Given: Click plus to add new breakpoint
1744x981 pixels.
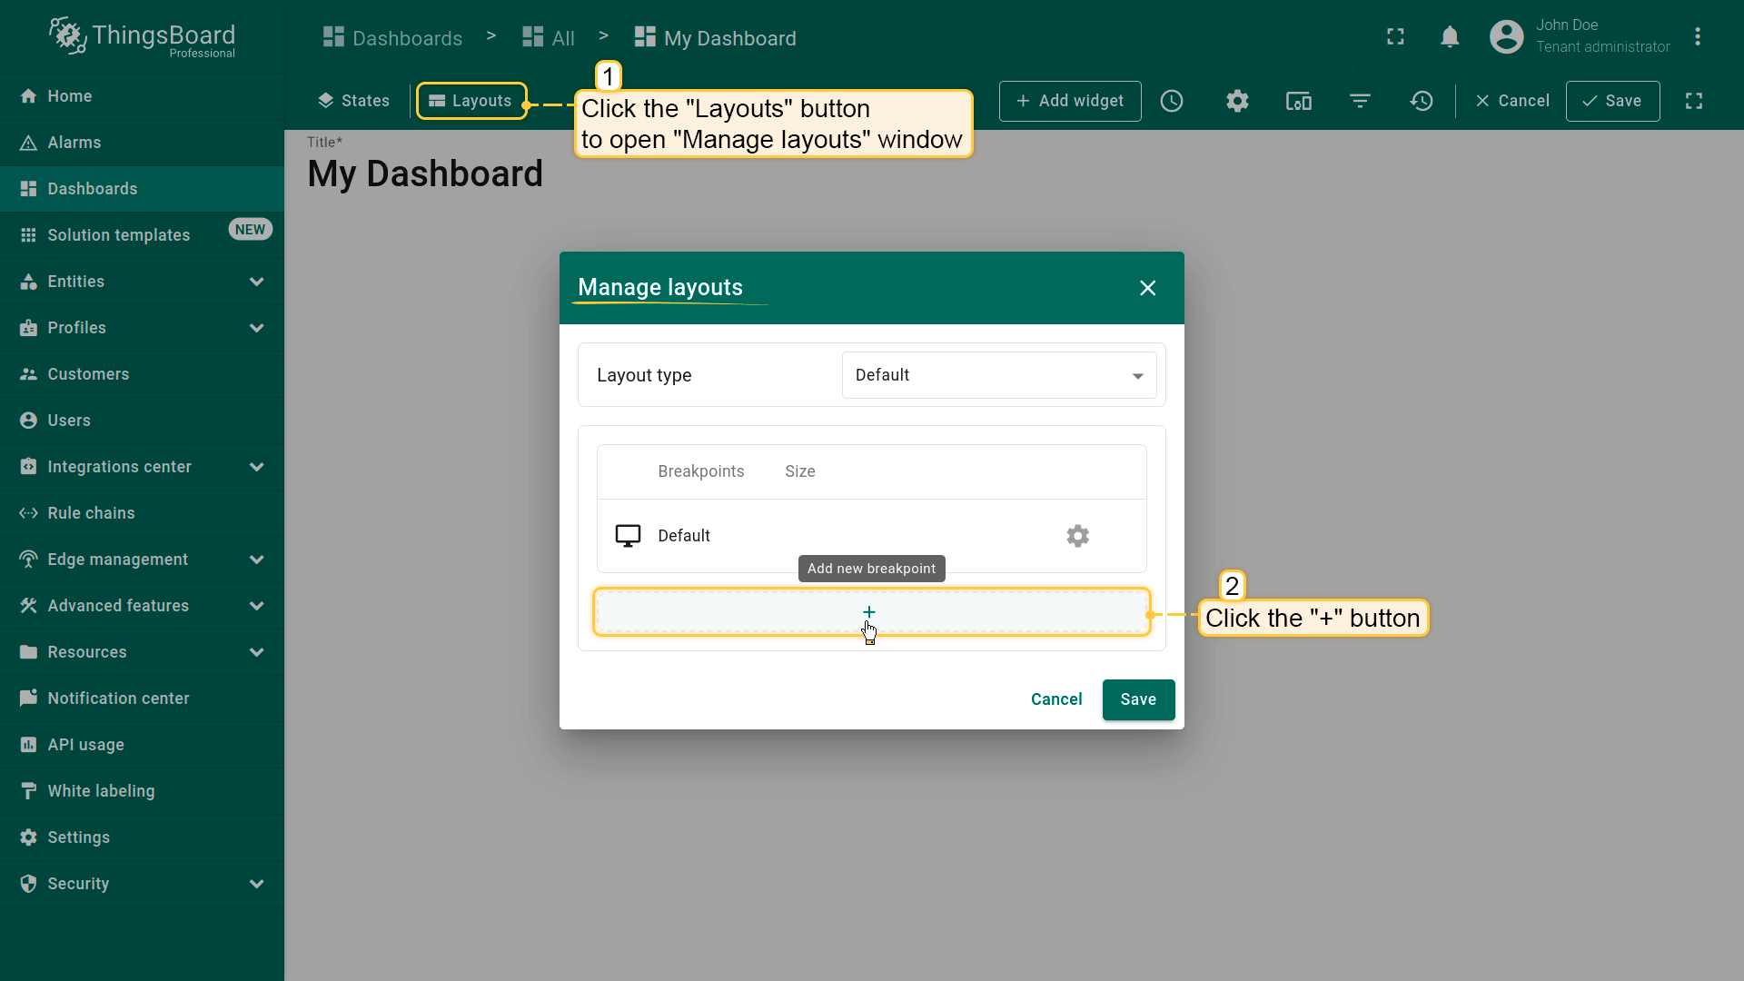Looking at the screenshot, I should [870, 612].
